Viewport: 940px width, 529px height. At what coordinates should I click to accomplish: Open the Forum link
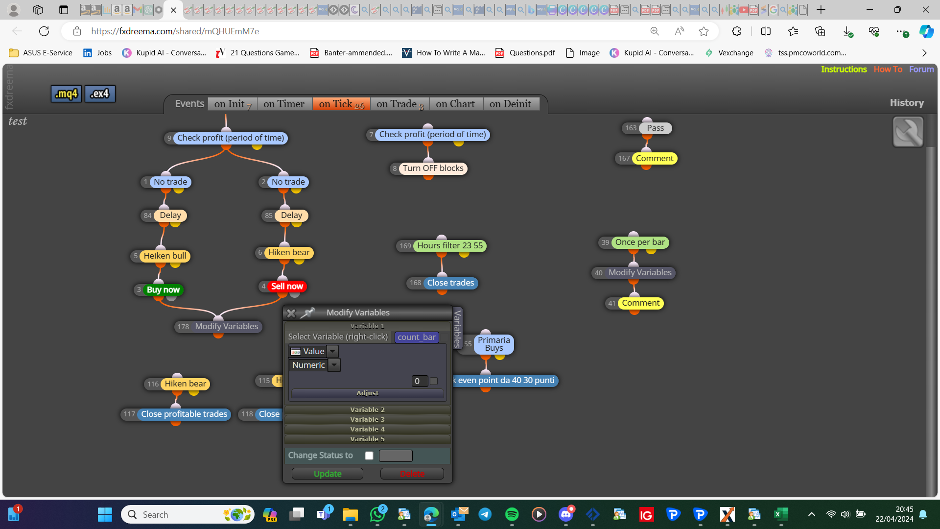[x=921, y=70]
